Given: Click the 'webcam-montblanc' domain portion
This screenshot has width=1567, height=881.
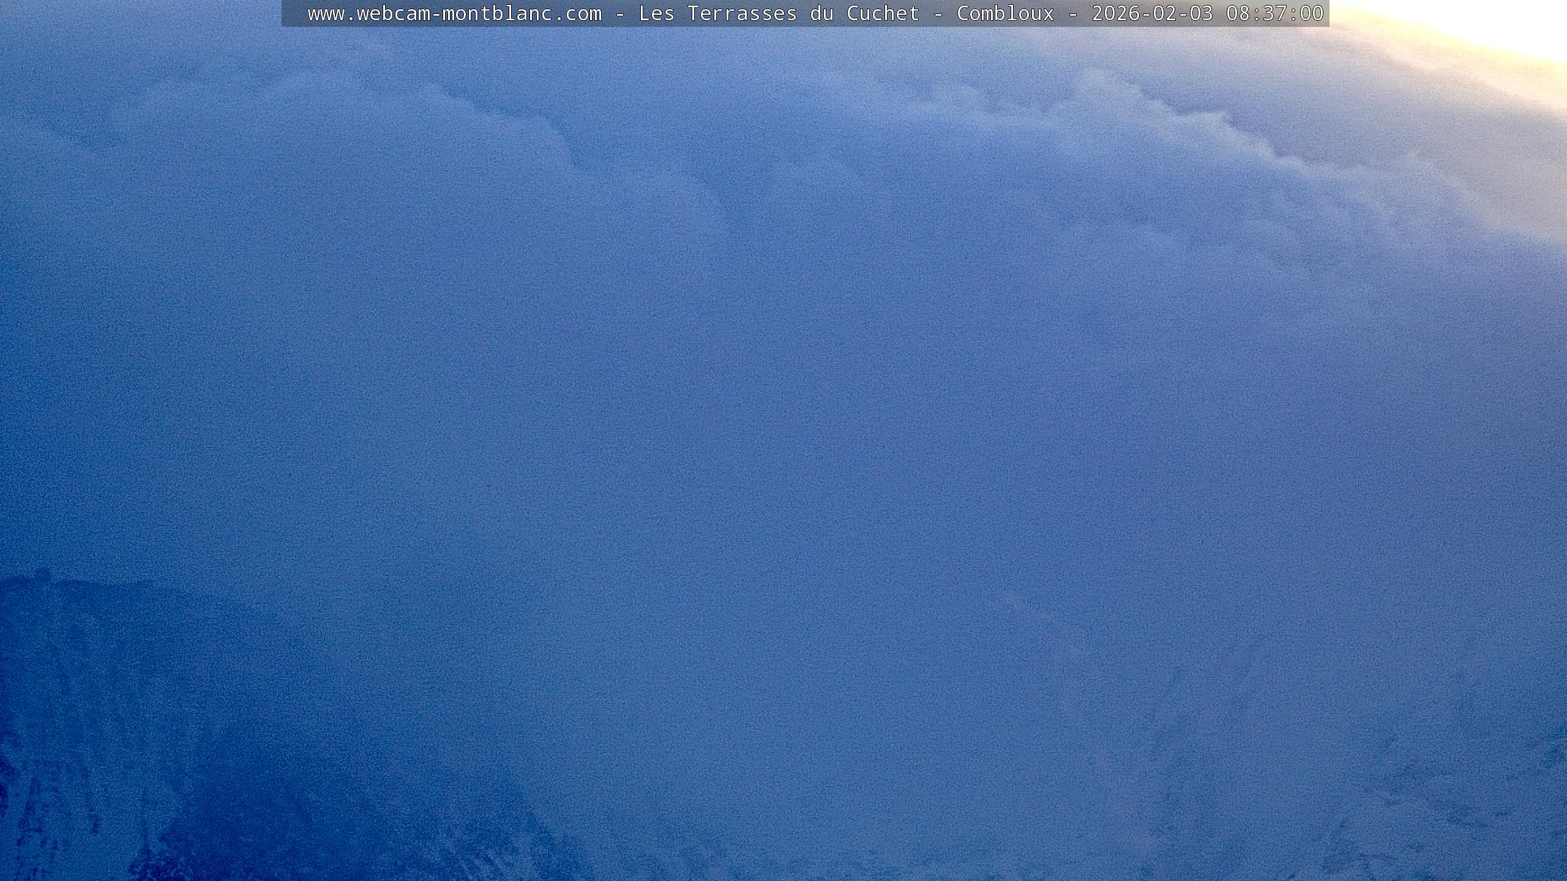Looking at the screenshot, I should [x=454, y=13].
